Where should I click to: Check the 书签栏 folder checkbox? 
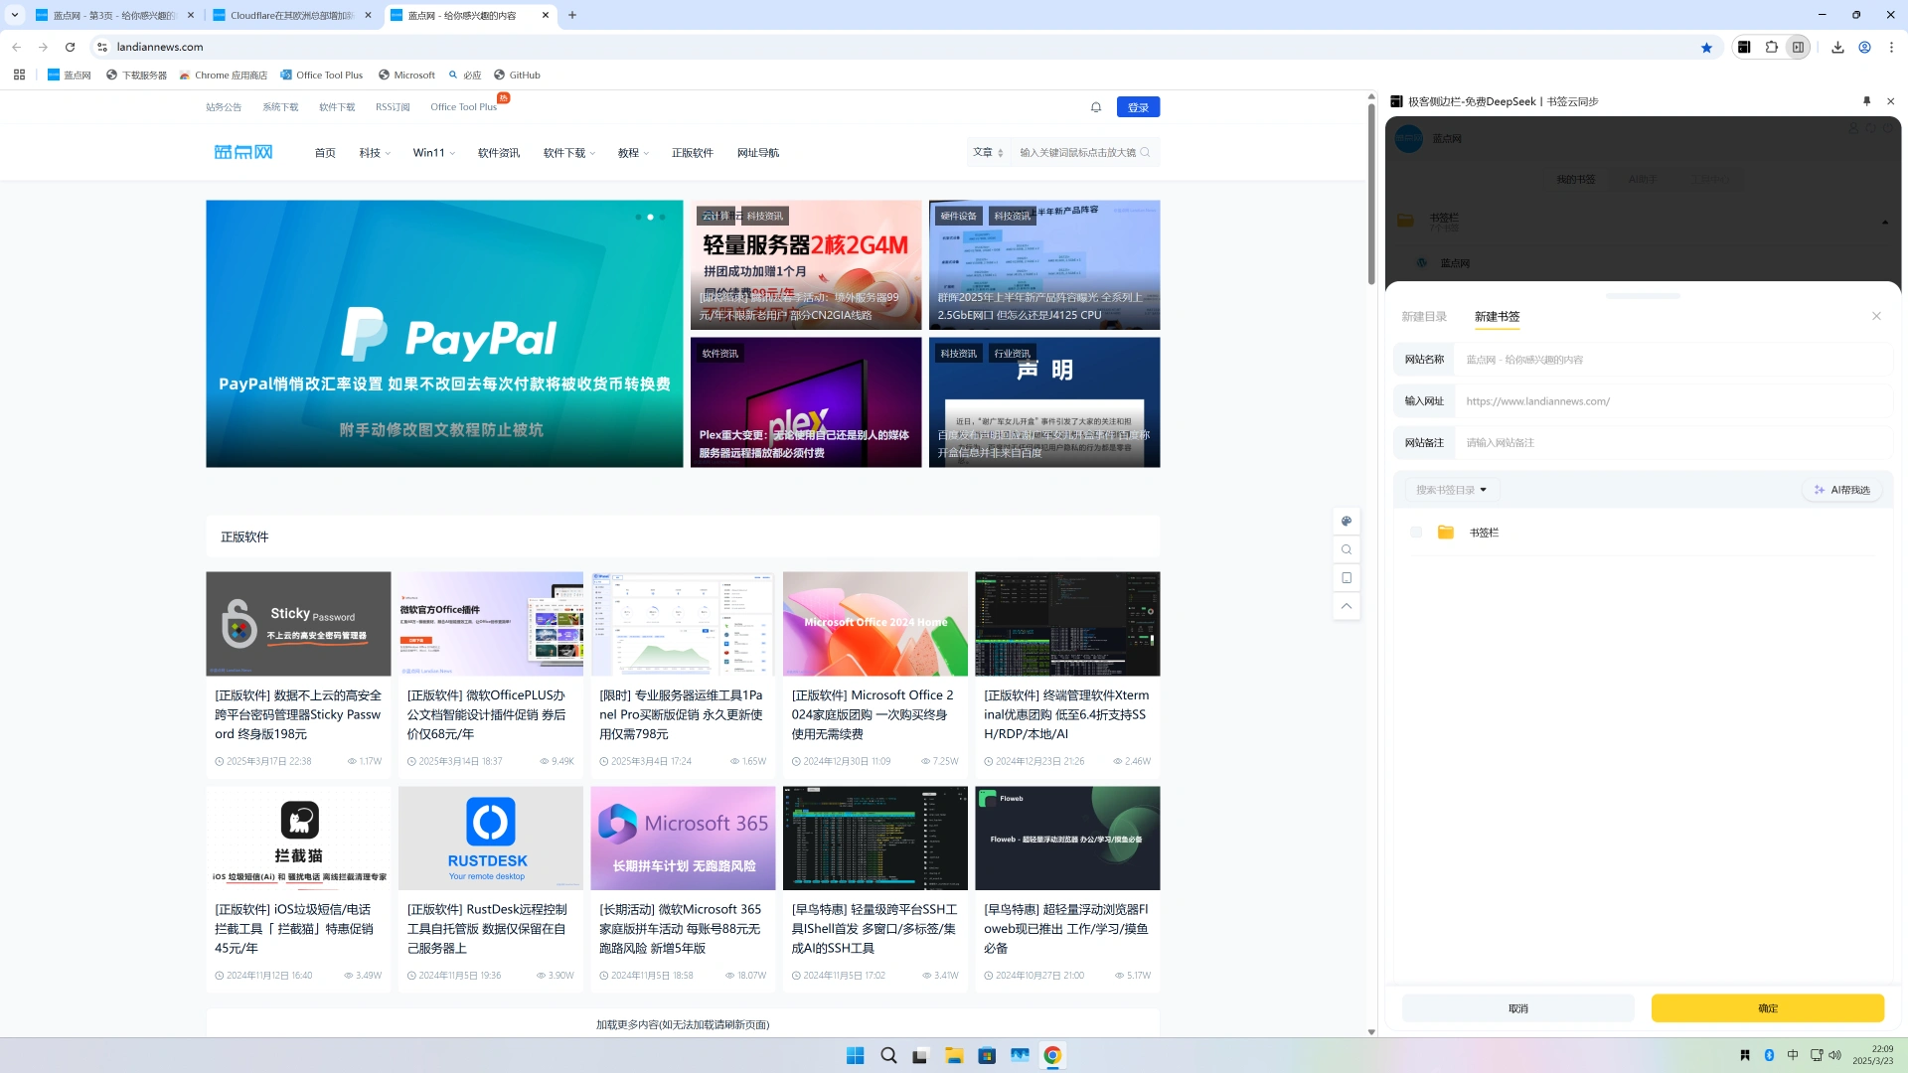[x=1416, y=533]
